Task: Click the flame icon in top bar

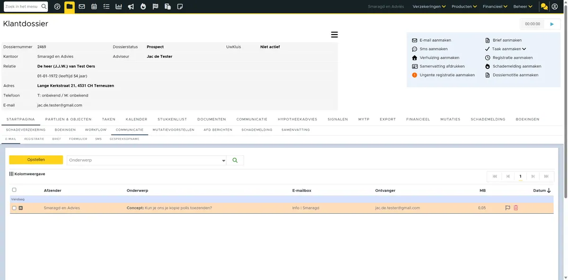Action: click(143, 7)
